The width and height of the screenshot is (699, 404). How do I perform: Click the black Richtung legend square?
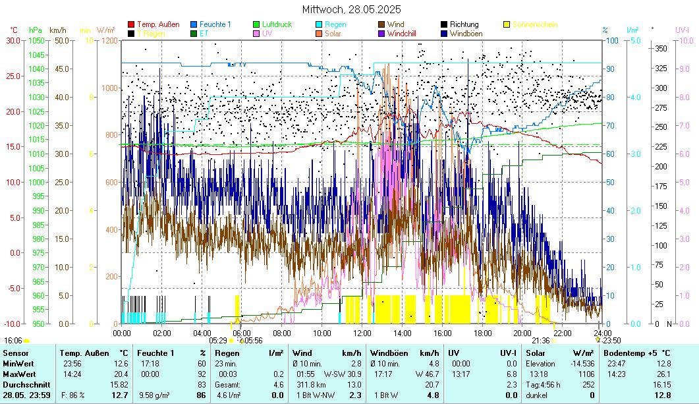point(445,24)
